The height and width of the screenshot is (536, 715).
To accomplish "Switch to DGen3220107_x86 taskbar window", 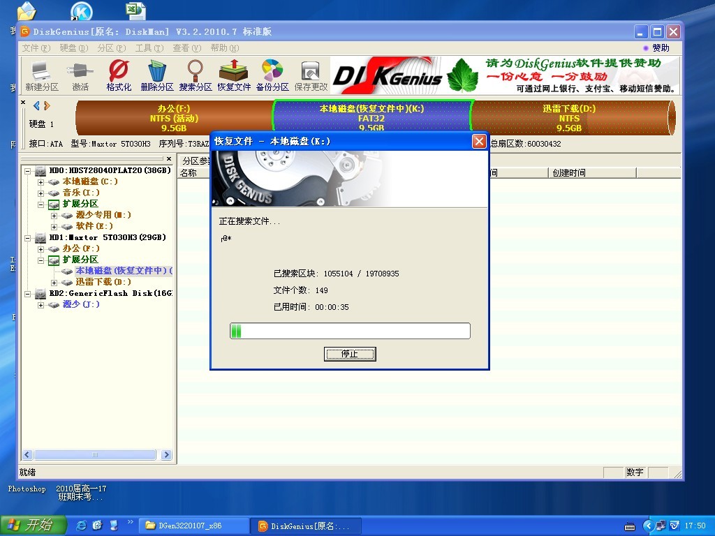I will click(194, 526).
